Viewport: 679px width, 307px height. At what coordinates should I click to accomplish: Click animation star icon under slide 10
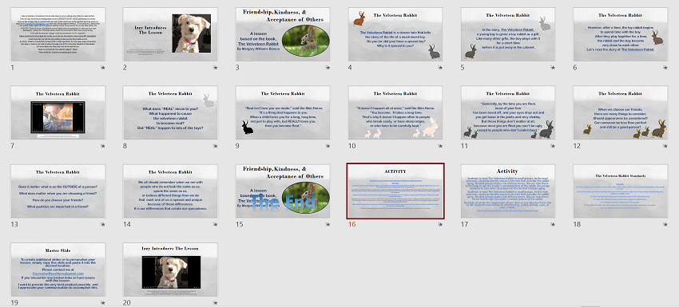tap(440, 146)
